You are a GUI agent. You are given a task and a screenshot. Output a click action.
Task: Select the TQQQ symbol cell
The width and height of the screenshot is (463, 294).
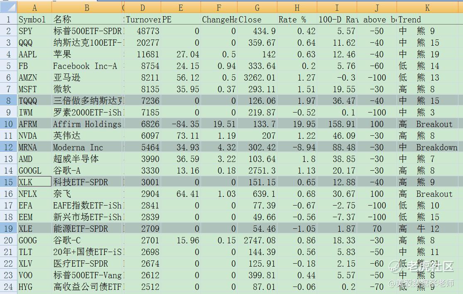pyautogui.click(x=34, y=101)
